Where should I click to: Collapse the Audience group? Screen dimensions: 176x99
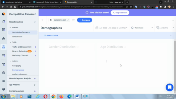[x=10, y=61]
